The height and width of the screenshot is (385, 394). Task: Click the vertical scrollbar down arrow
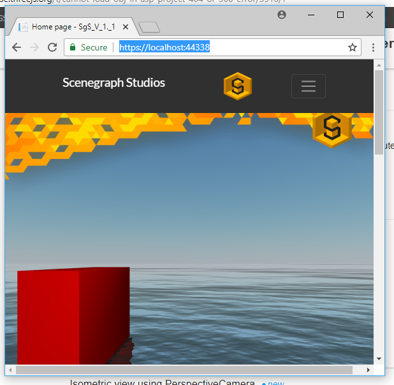(379, 359)
